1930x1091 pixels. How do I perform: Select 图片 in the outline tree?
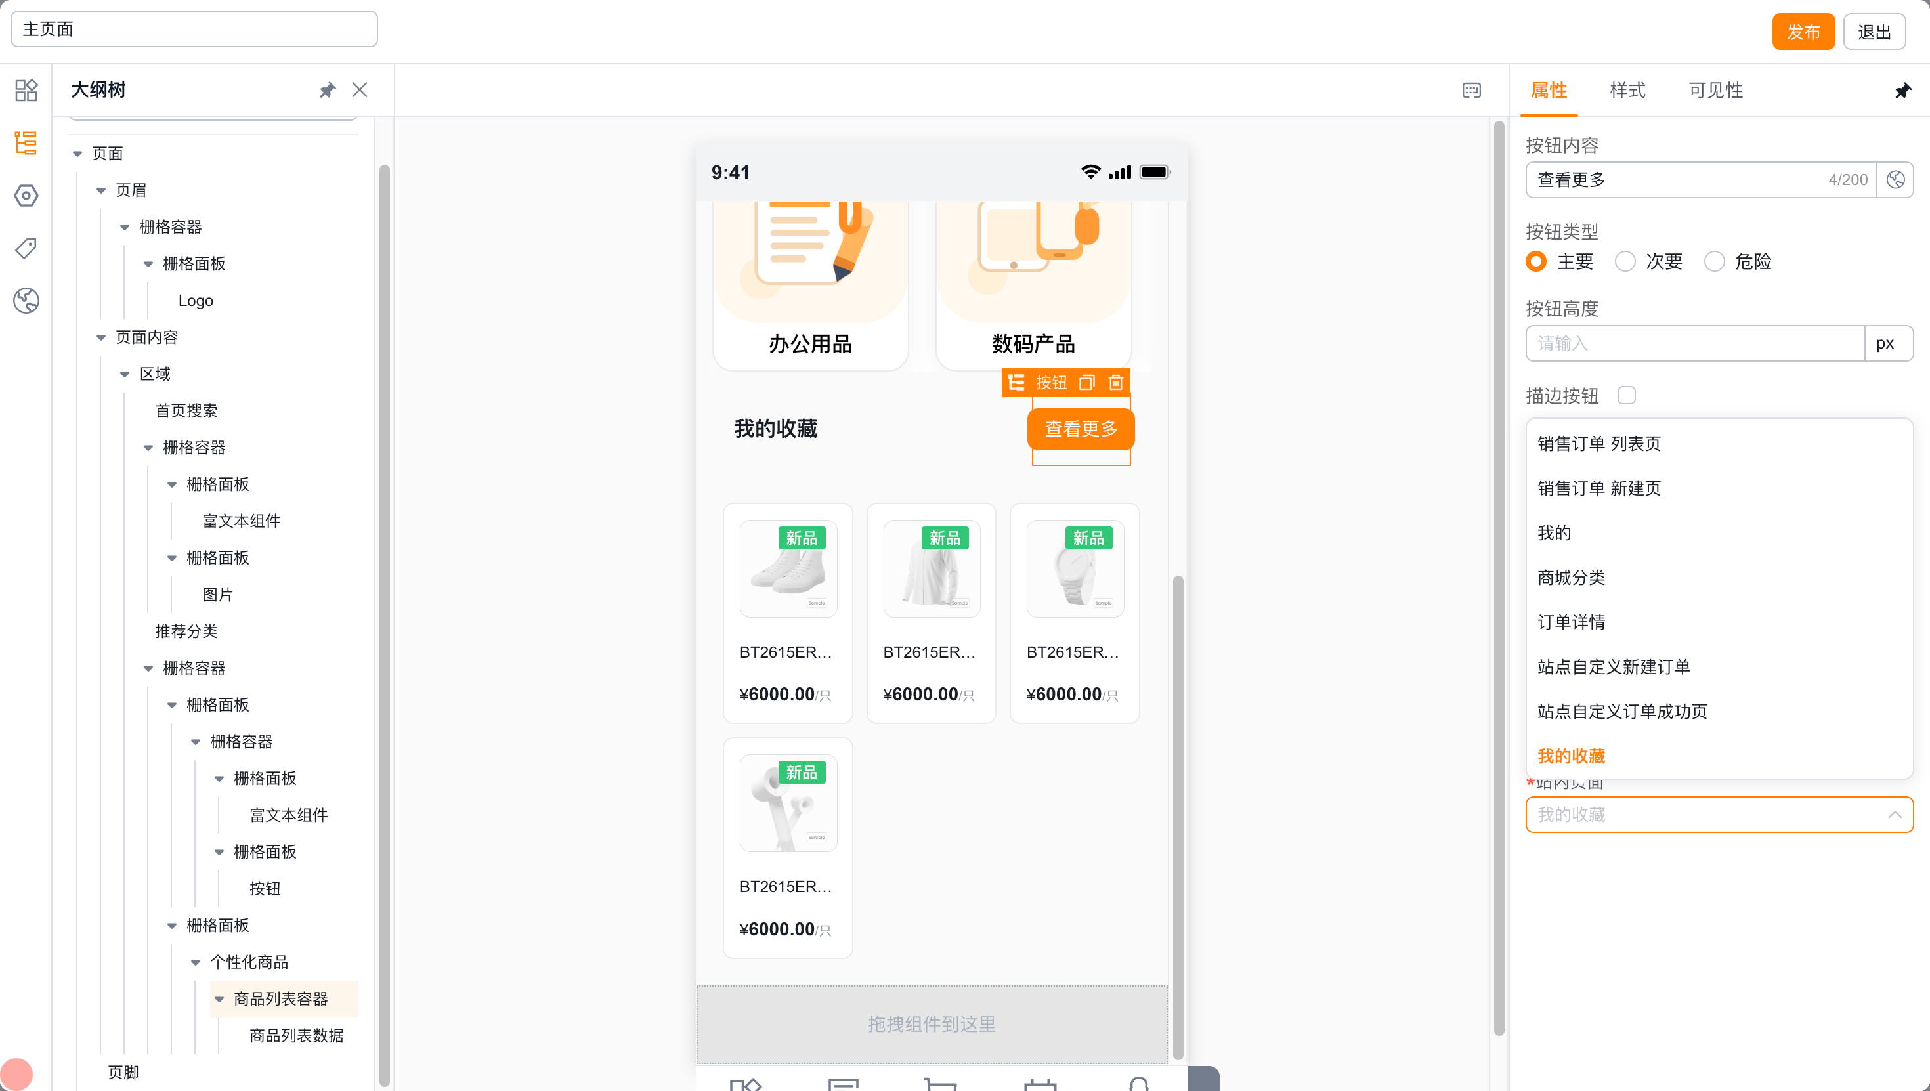[217, 594]
